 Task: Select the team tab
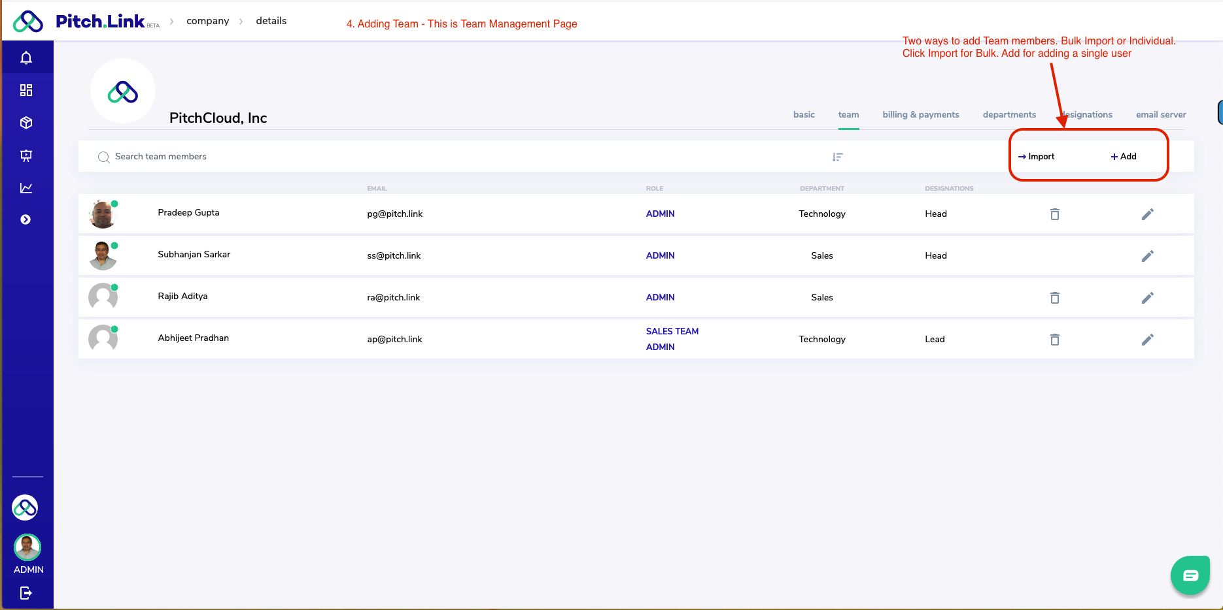pyautogui.click(x=848, y=114)
